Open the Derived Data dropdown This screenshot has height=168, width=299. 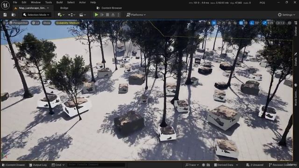(x=226, y=165)
